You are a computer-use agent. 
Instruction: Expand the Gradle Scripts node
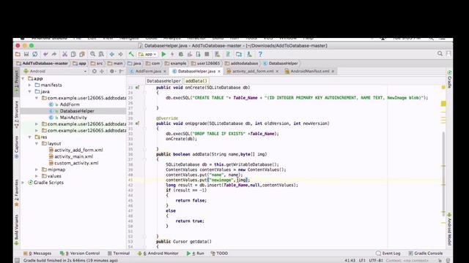pyautogui.click(x=23, y=183)
